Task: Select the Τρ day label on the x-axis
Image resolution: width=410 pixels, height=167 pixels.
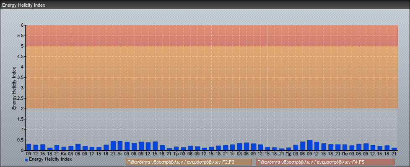Action: 176,154
